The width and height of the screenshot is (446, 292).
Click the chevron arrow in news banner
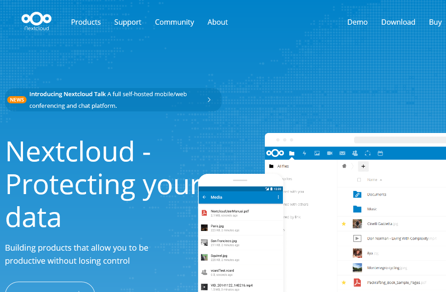click(209, 100)
